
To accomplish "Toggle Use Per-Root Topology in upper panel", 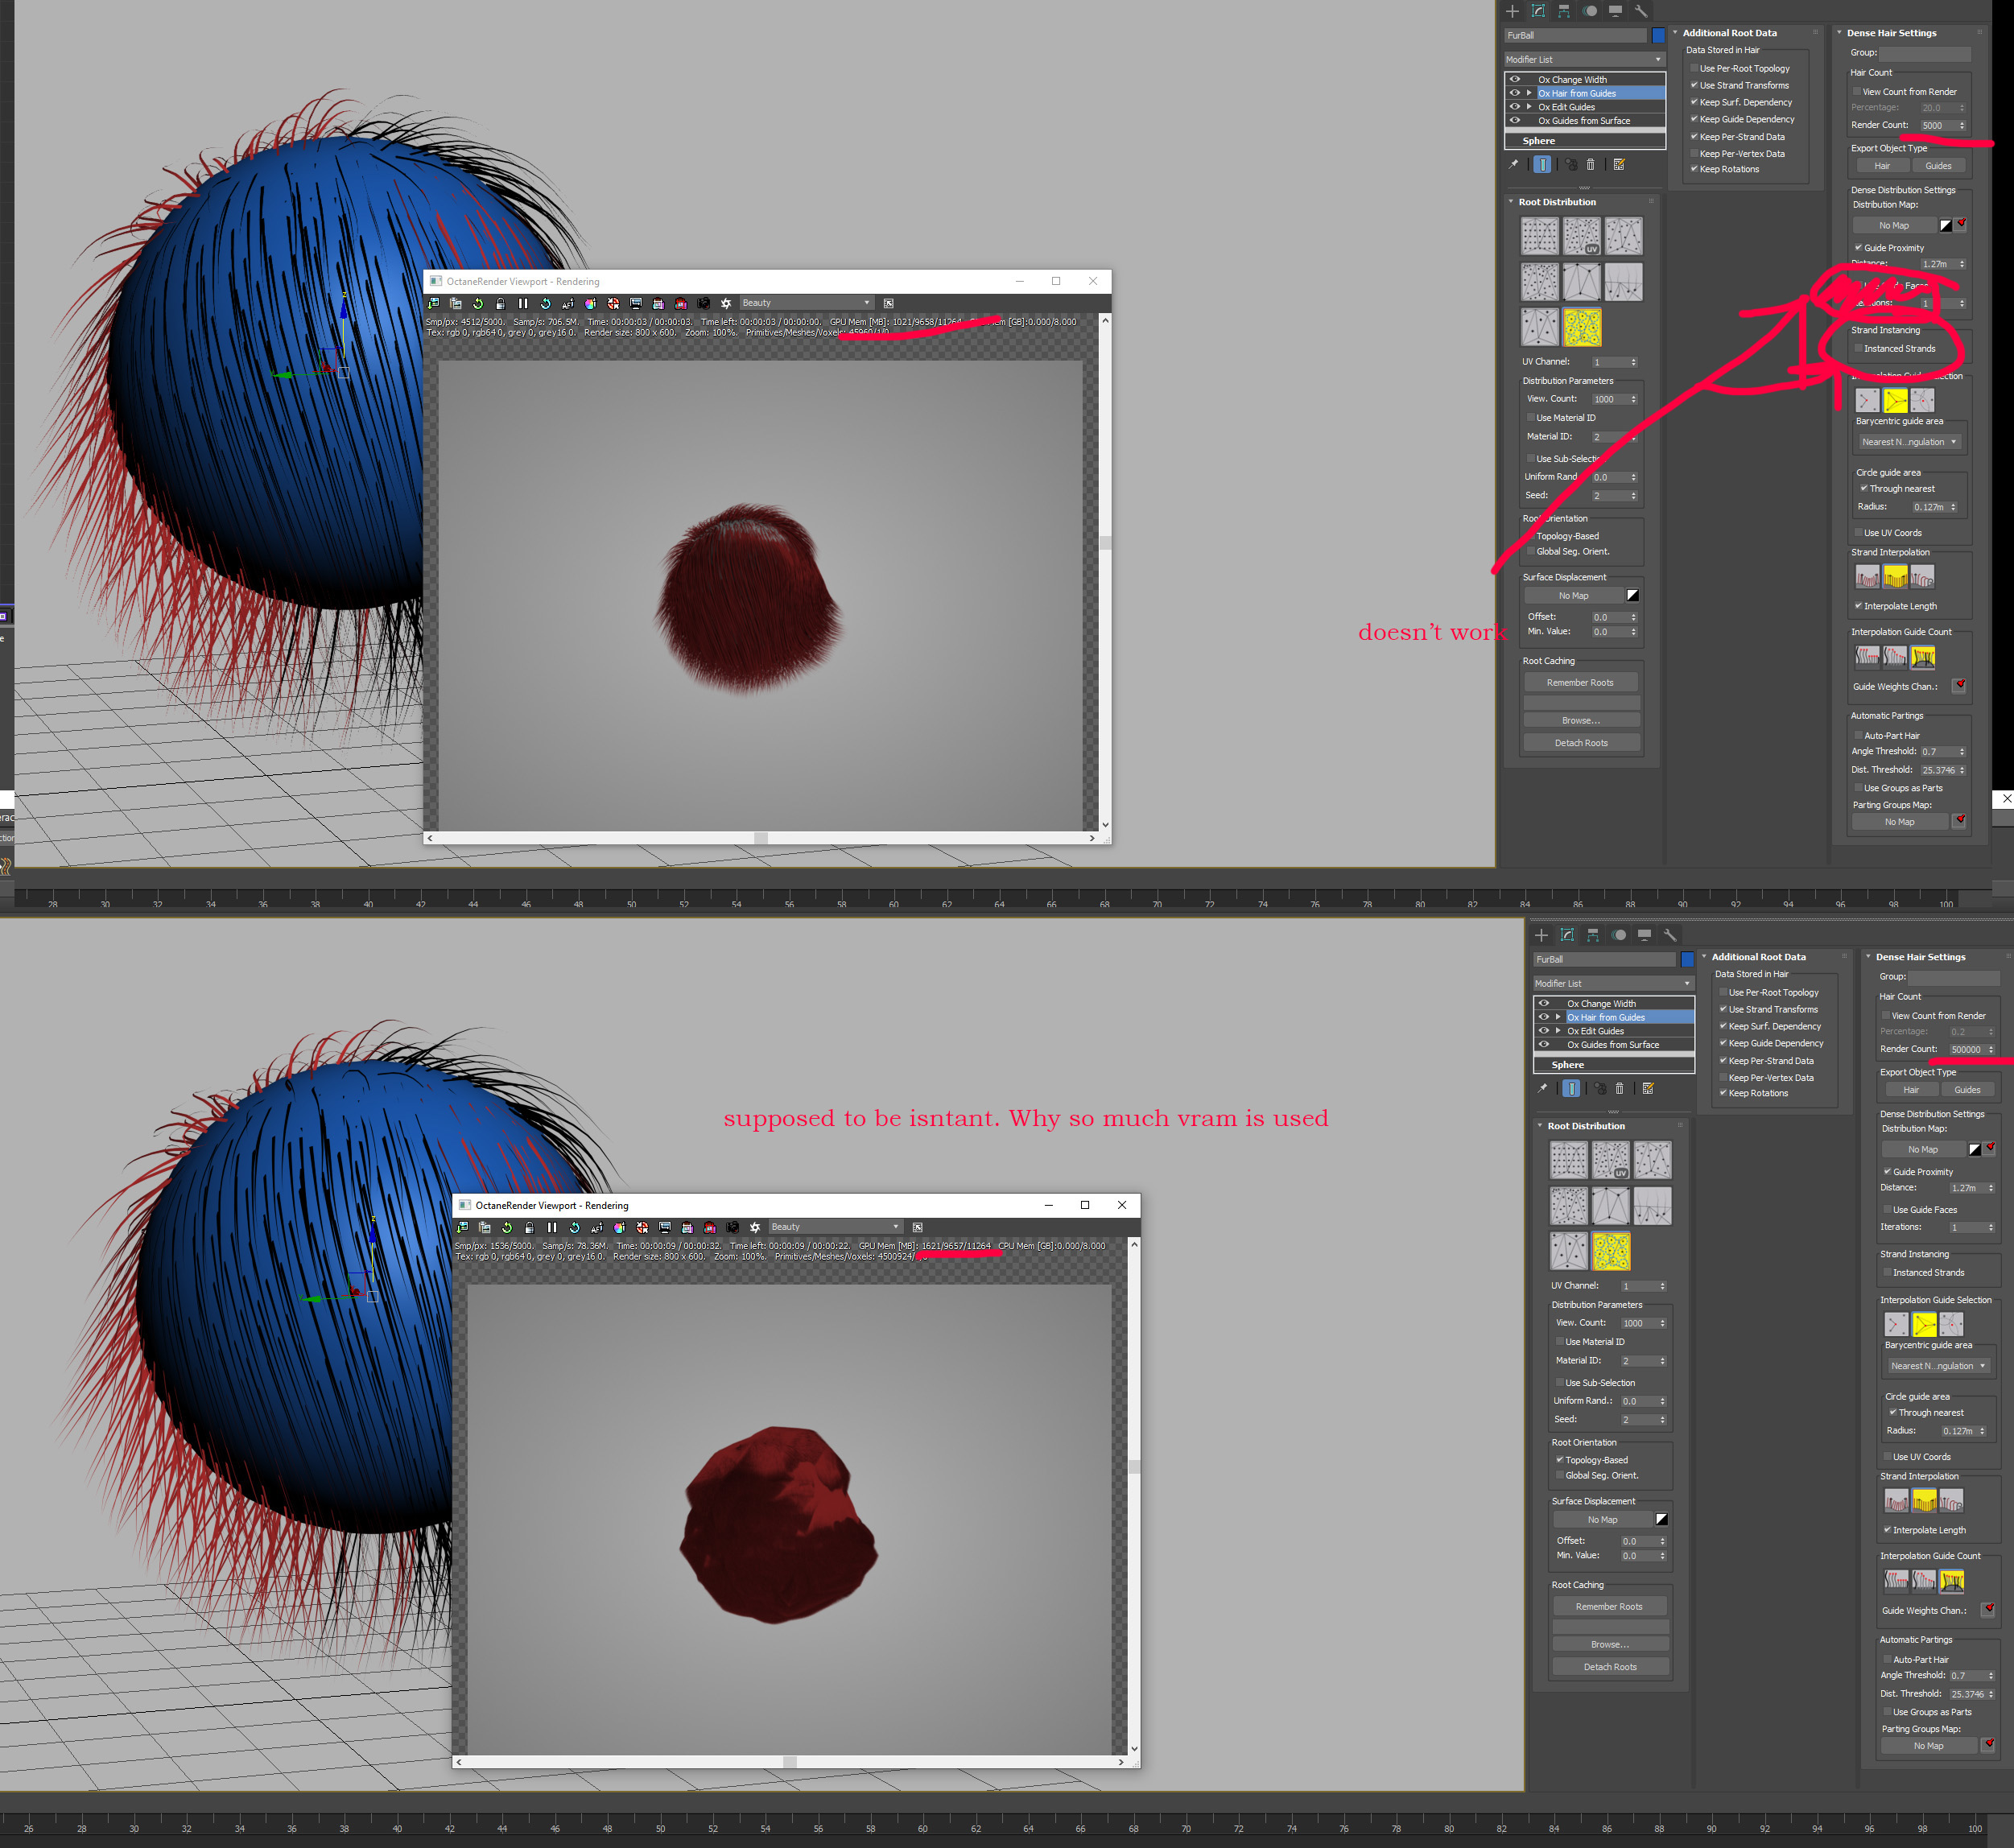I will click(1695, 69).
